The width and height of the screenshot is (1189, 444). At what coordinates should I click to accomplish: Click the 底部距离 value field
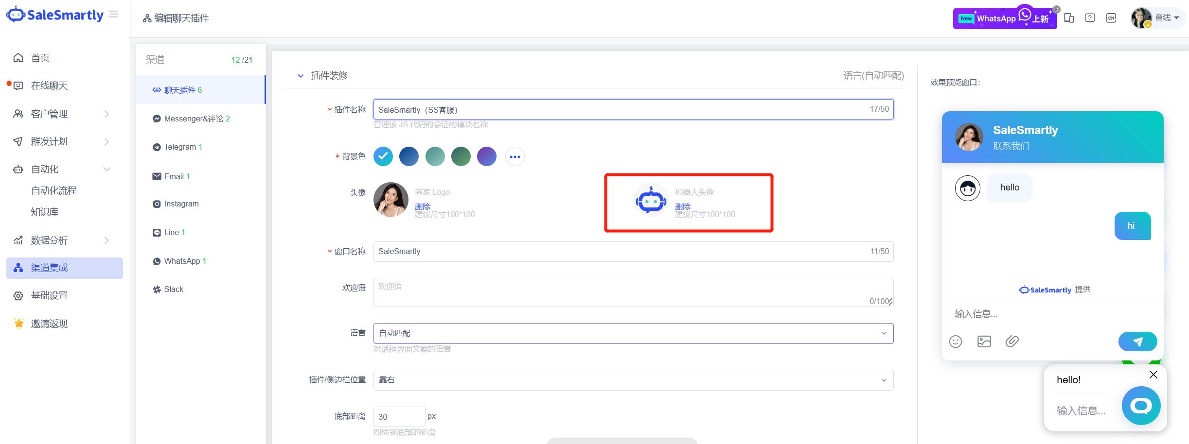point(399,417)
